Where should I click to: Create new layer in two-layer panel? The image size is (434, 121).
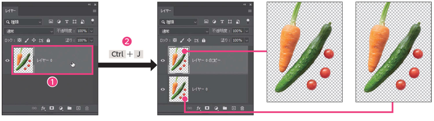coord(234,108)
